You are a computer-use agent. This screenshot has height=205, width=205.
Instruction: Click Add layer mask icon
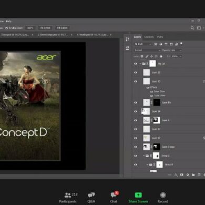coord(182,175)
